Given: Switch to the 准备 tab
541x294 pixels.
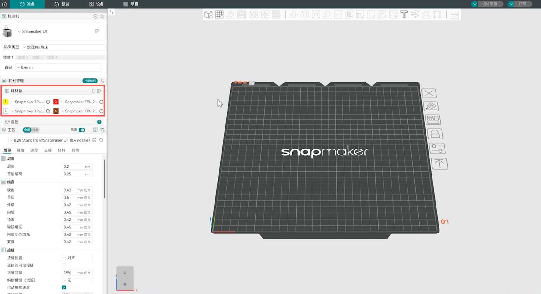Looking at the screenshot, I should (27, 4).
